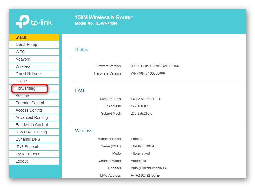Image resolution: width=255 pixels, height=187 pixels.
Task: Go to Dynamic DNS settings
Action: coord(34,139)
